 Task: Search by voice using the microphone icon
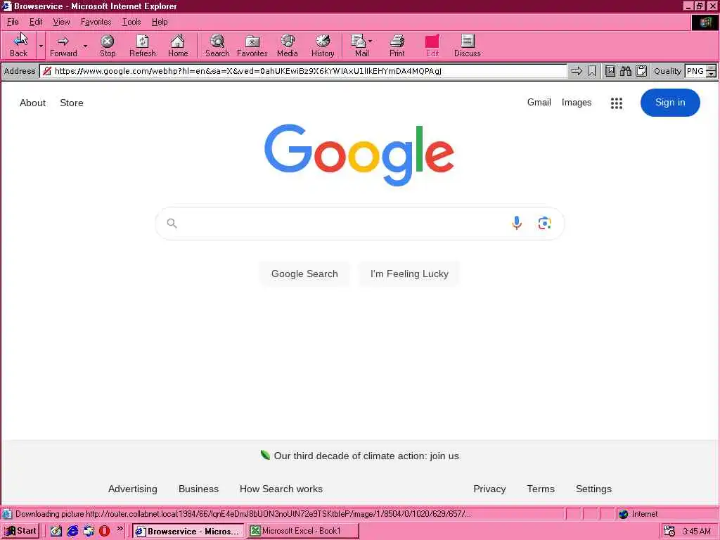(x=517, y=223)
